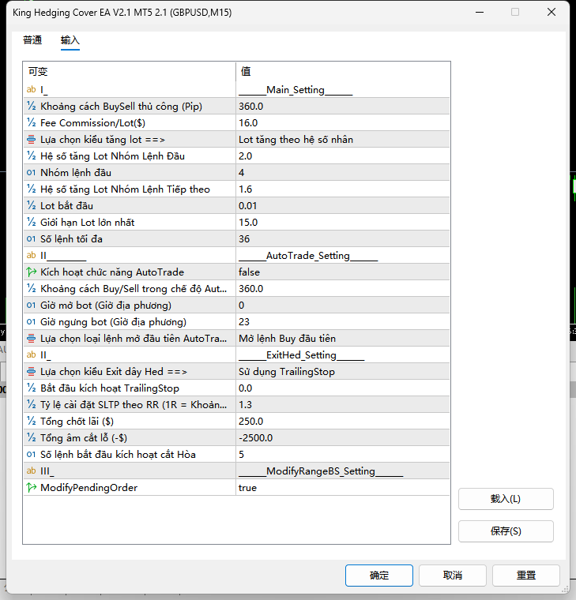Screen dimensions: 576x600
Task: Click the enum icon beside Lựa chọn loại lệnh mở đầu tiên
Action: (31, 338)
